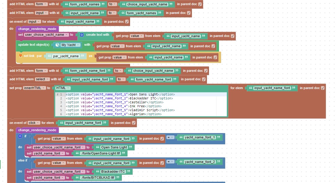Screen dimensions: 336x183
Task: Toggle 'in parent doc' on add input elem row
Action: 189,13
